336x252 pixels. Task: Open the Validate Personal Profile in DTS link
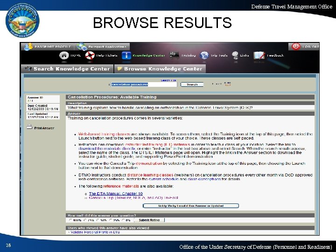click(95, 232)
